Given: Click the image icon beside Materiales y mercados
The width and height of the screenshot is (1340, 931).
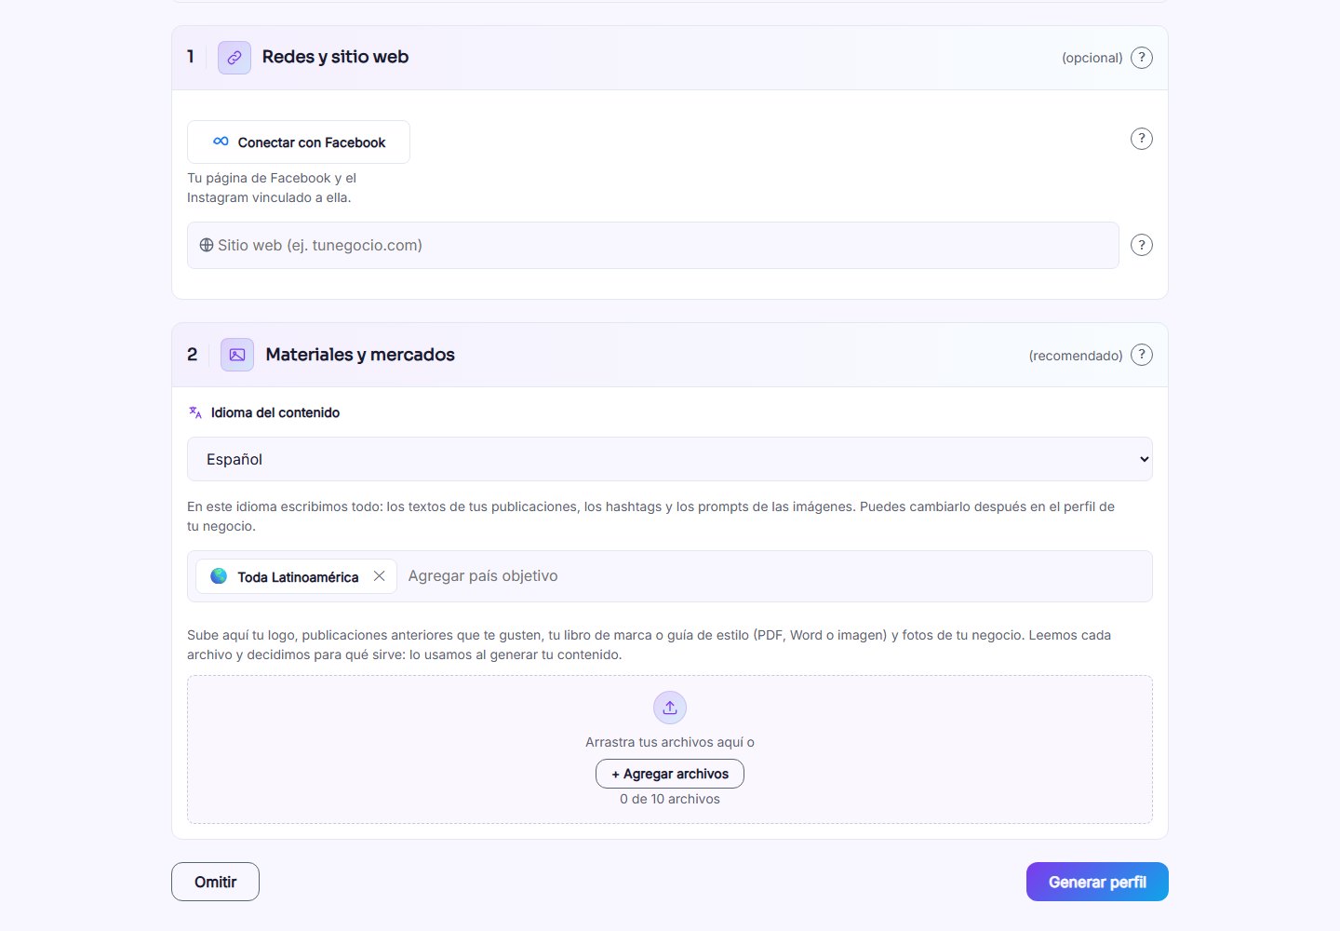Looking at the screenshot, I should (237, 355).
